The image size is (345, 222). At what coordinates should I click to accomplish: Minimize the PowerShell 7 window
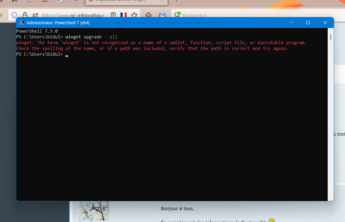(291, 22)
